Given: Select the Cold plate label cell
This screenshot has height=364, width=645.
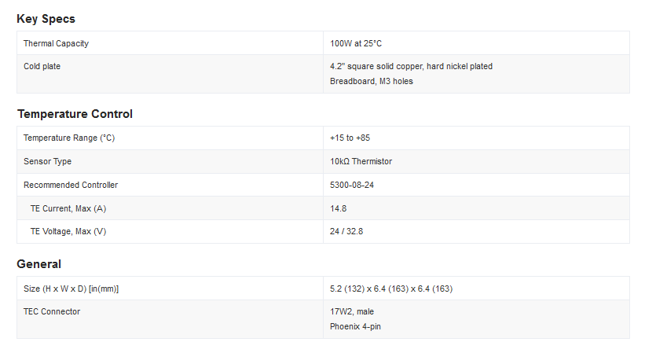Looking at the screenshot, I should click(42, 66).
